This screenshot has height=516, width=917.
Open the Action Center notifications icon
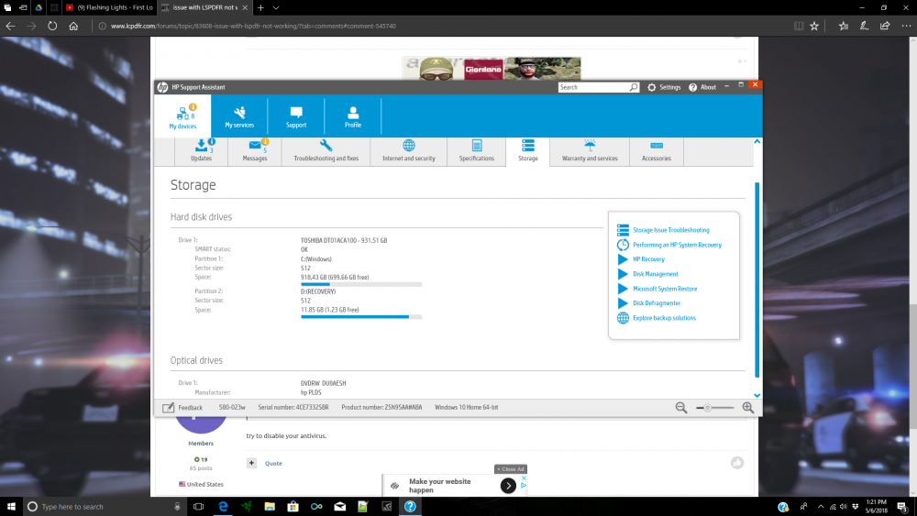click(x=902, y=507)
